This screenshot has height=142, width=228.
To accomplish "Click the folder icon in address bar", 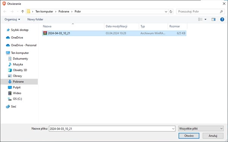I will click(28, 11).
